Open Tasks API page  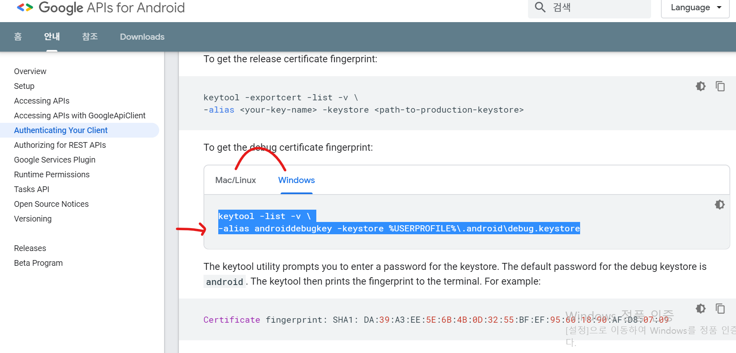pyautogui.click(x=32, y=189)
